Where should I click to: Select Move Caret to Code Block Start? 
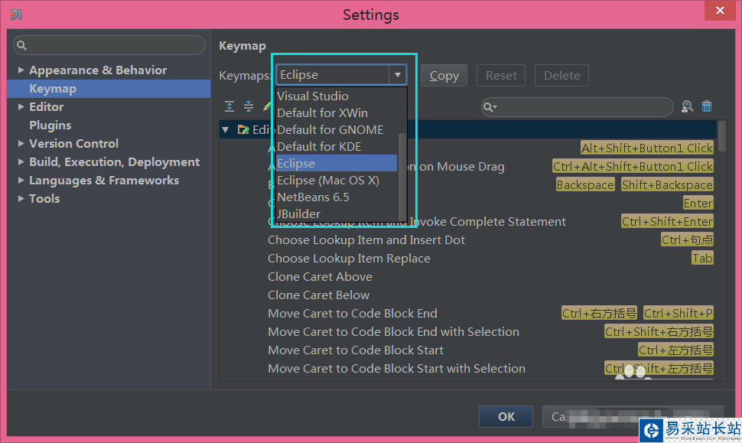coord(356,350)
